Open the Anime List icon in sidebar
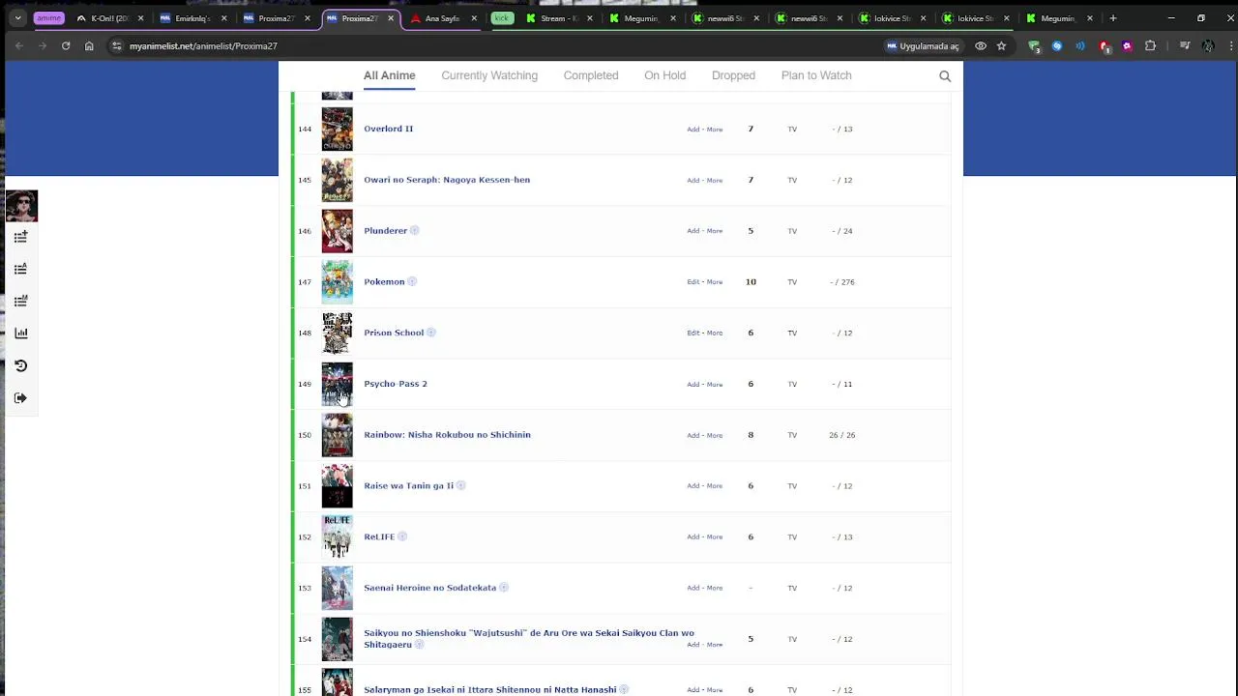 pos(20,269)
